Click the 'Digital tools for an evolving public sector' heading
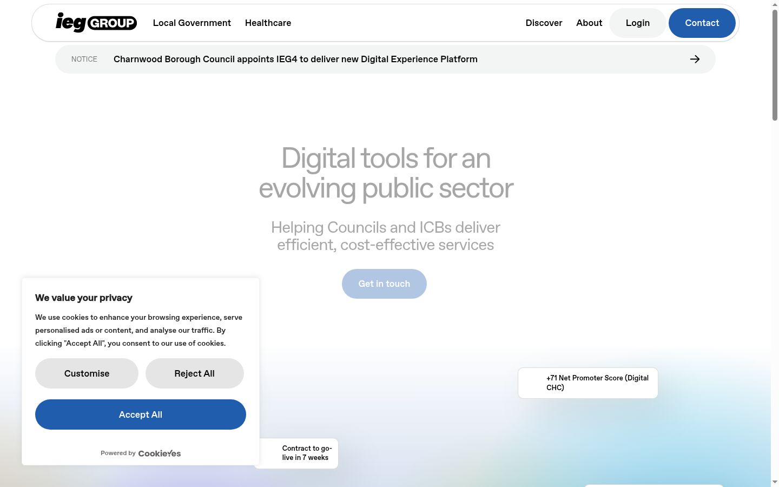779x487 pixels. 386,173
